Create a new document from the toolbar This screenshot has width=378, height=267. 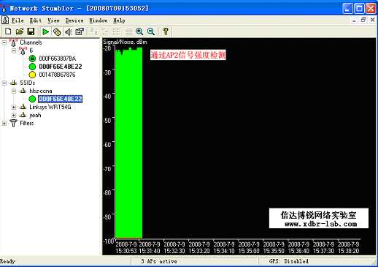point(8,31)
